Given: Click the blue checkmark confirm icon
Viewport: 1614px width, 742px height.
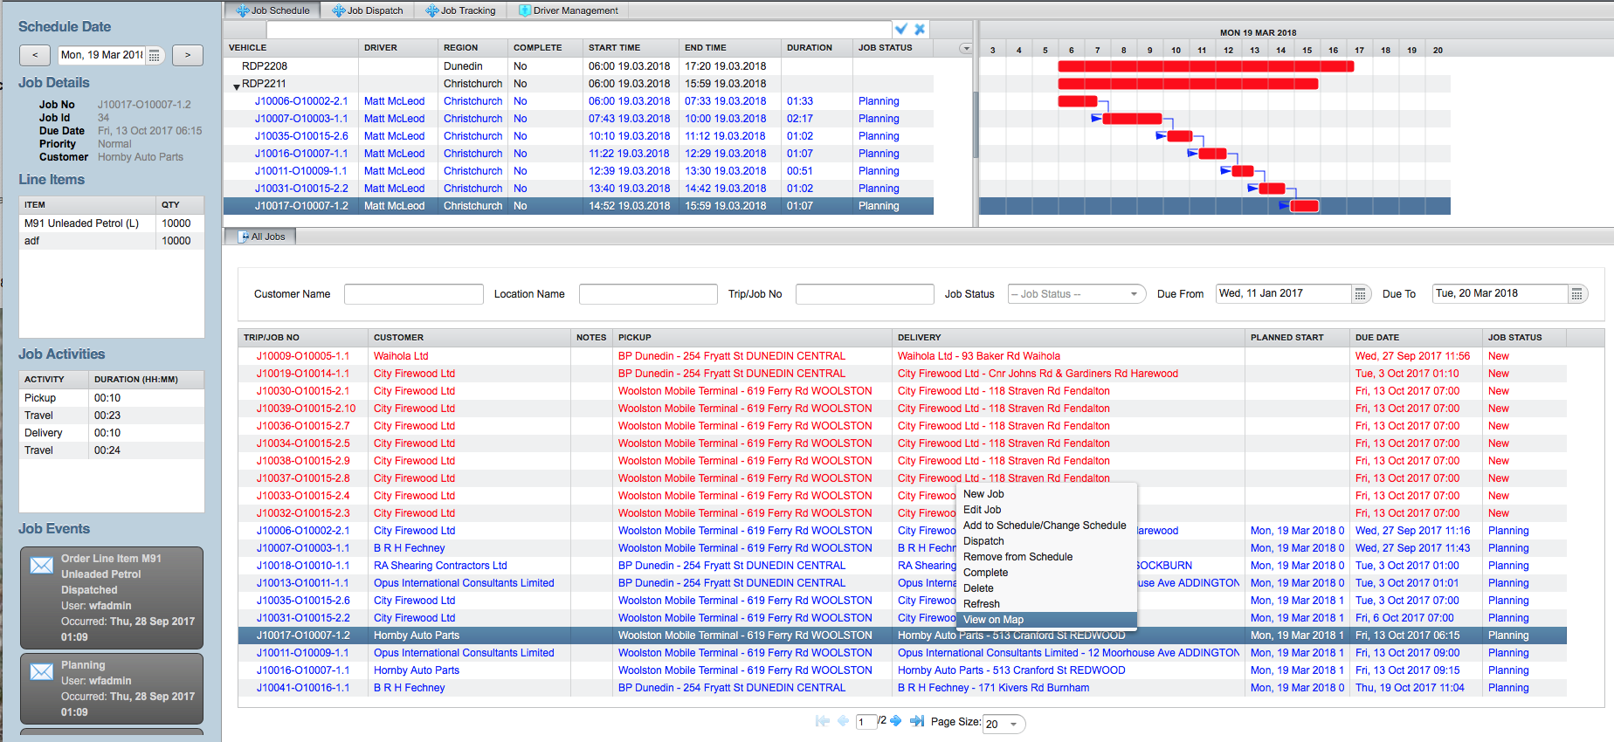Looking at the screenshot, I should click(x=901, y=29).
